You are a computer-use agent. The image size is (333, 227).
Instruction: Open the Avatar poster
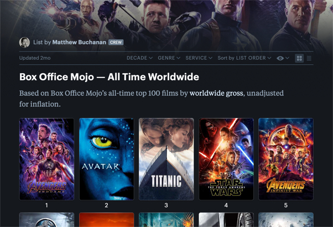106,159
